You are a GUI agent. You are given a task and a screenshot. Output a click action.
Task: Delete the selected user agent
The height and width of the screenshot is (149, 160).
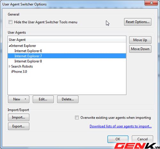coord(68,99)
